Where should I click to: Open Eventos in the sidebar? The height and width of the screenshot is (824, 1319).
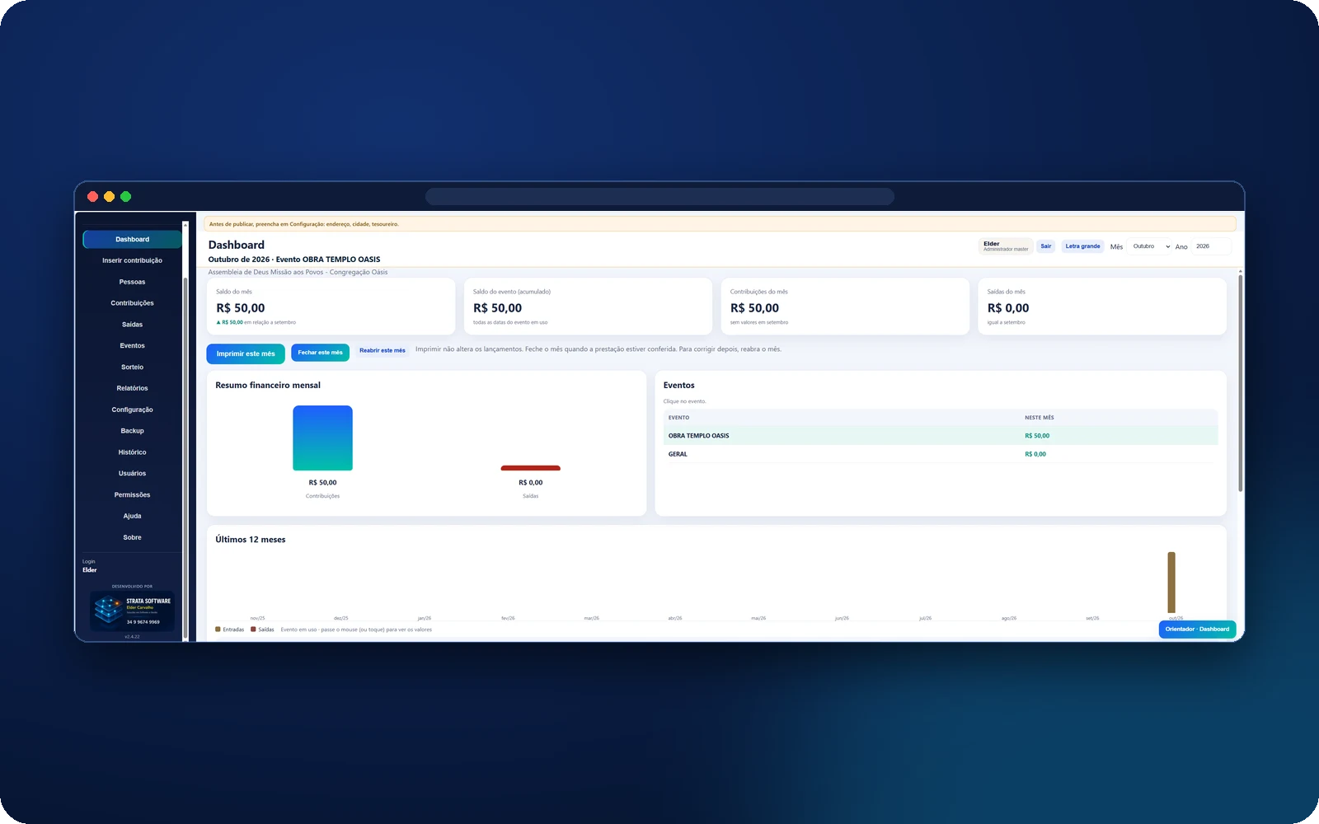tap(132, 346)
